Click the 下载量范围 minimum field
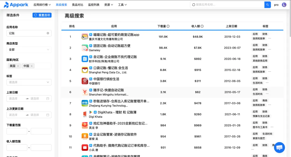The image size is (291, 157). [17, 131]
